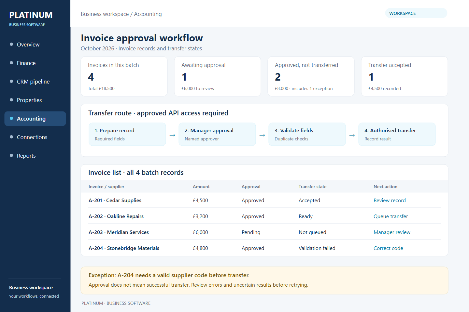
Task: Click the Business workspace / Accounting breadcrumb
Action: 121,14
